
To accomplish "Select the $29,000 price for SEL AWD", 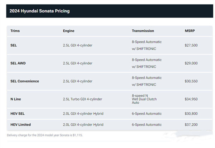I will point(191,63).
